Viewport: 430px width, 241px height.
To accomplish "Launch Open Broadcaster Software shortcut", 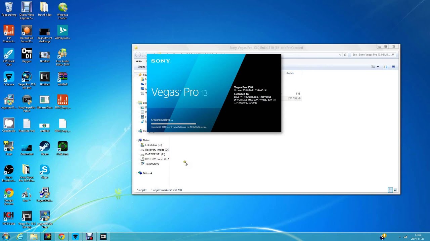I will 9,173.
